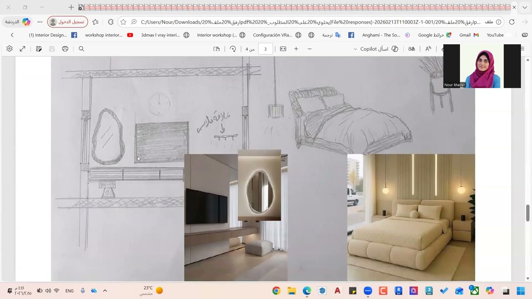The image size is (532, 299).
Task: Switch ENG keyboard language
Action: [69, 291]
